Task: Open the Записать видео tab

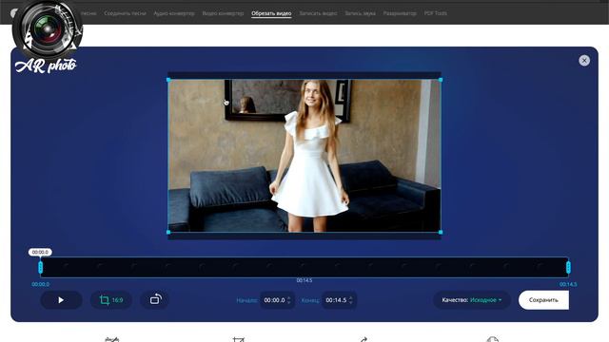Action: [x=318, y=13]
